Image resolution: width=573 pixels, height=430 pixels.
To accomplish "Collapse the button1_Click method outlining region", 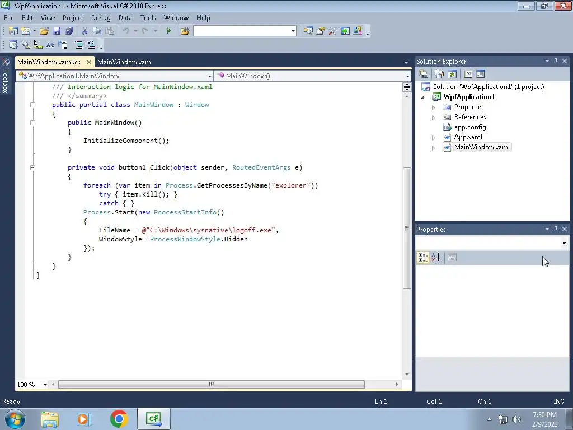I will click(x=32, y=168).
